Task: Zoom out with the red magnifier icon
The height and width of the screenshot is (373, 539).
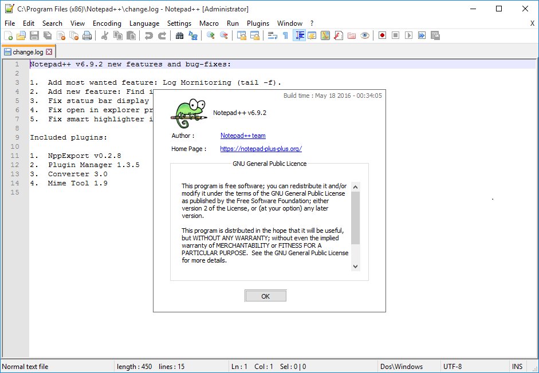Action: (224, 35)
